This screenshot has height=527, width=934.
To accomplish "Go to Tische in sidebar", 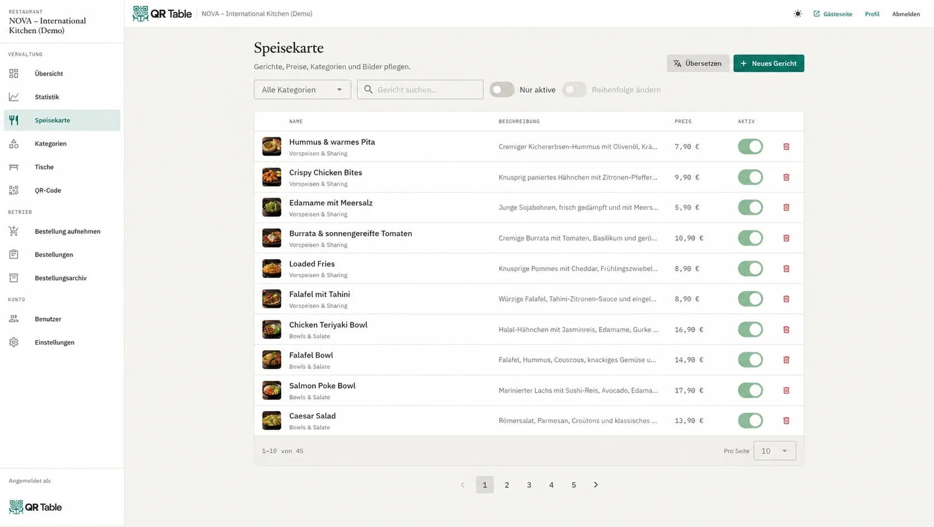I will tap(62, 167).
